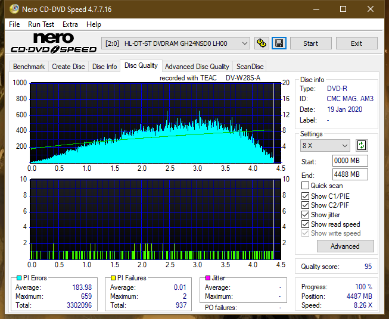Click the progress value 100 %
The image size is (389, 319).
(364, 287)
